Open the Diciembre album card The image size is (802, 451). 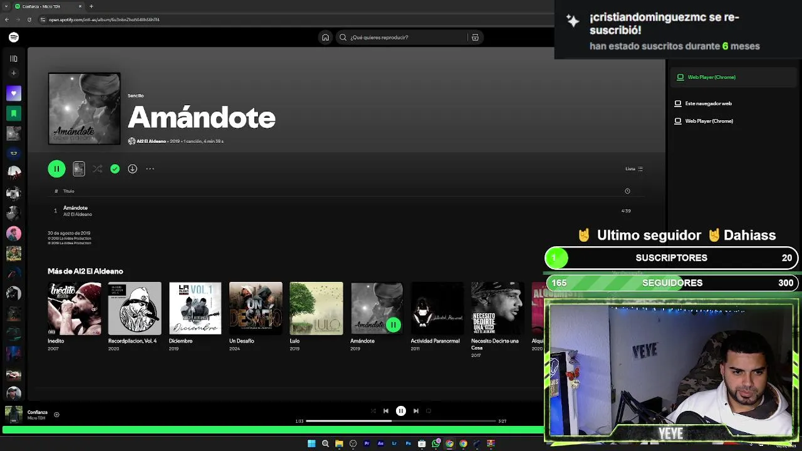(195, 316)
